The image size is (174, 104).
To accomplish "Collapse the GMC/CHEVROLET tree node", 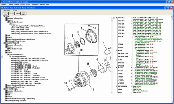I will click(4, 43).
